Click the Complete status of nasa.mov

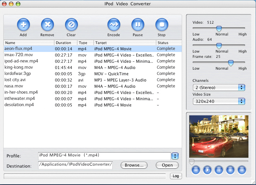pos(166,86)
